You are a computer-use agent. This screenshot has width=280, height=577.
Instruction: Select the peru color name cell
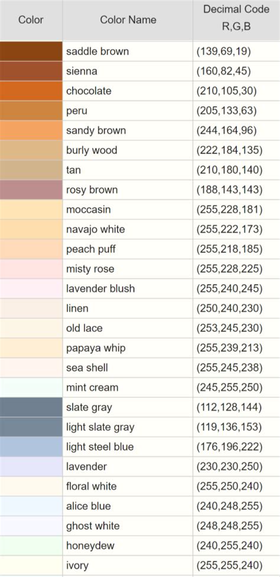128,111
